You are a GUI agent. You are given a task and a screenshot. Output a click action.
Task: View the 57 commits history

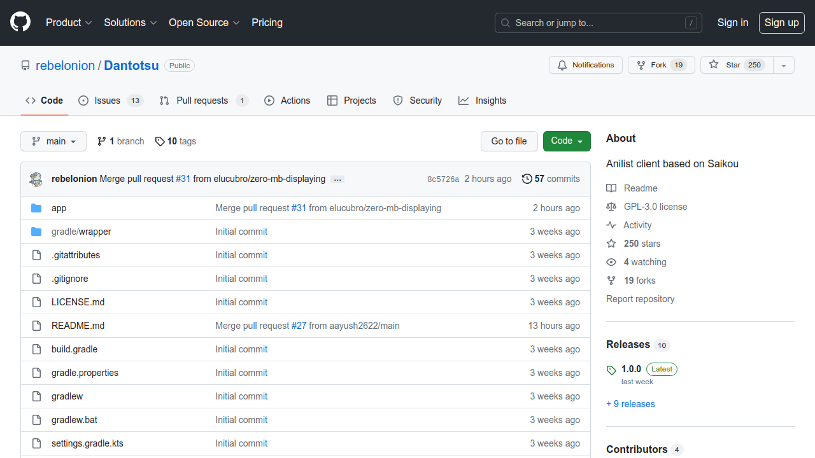[551, 179]
